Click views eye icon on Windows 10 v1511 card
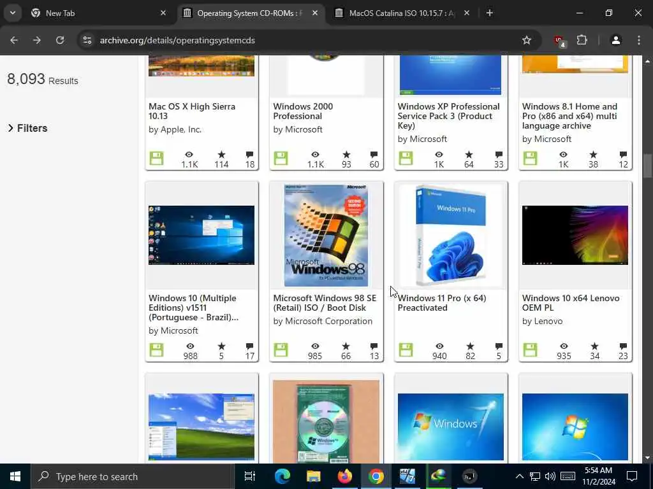 point(190,346)
